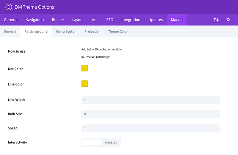Select the Layout tab
238x155 pixels.
click(x=78, y=20)
